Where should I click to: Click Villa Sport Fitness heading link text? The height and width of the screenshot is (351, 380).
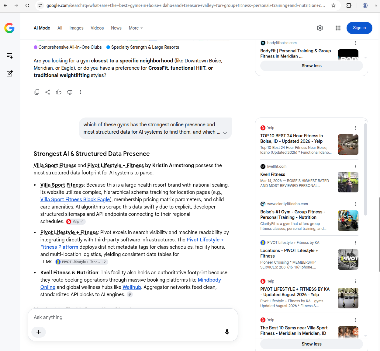coord(55,165)
